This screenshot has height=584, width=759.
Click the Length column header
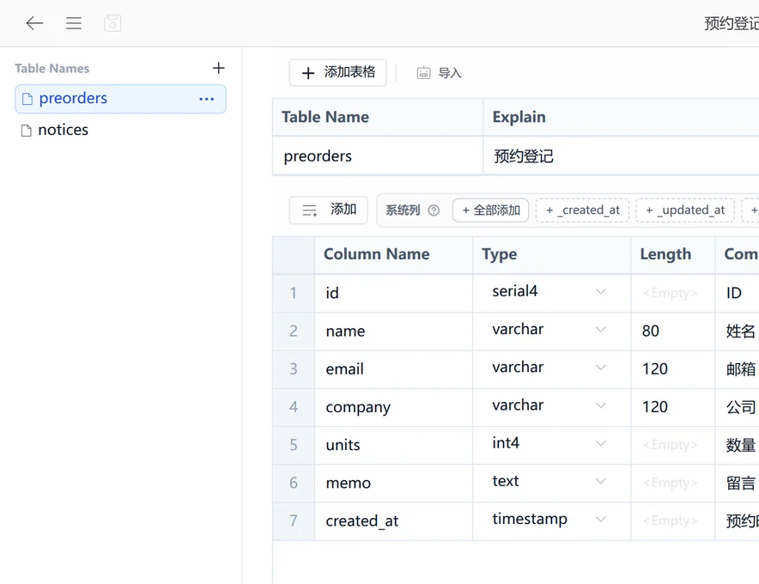[673, 254]
